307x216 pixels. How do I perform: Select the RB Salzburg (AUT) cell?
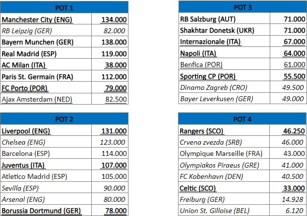point(224,19)
